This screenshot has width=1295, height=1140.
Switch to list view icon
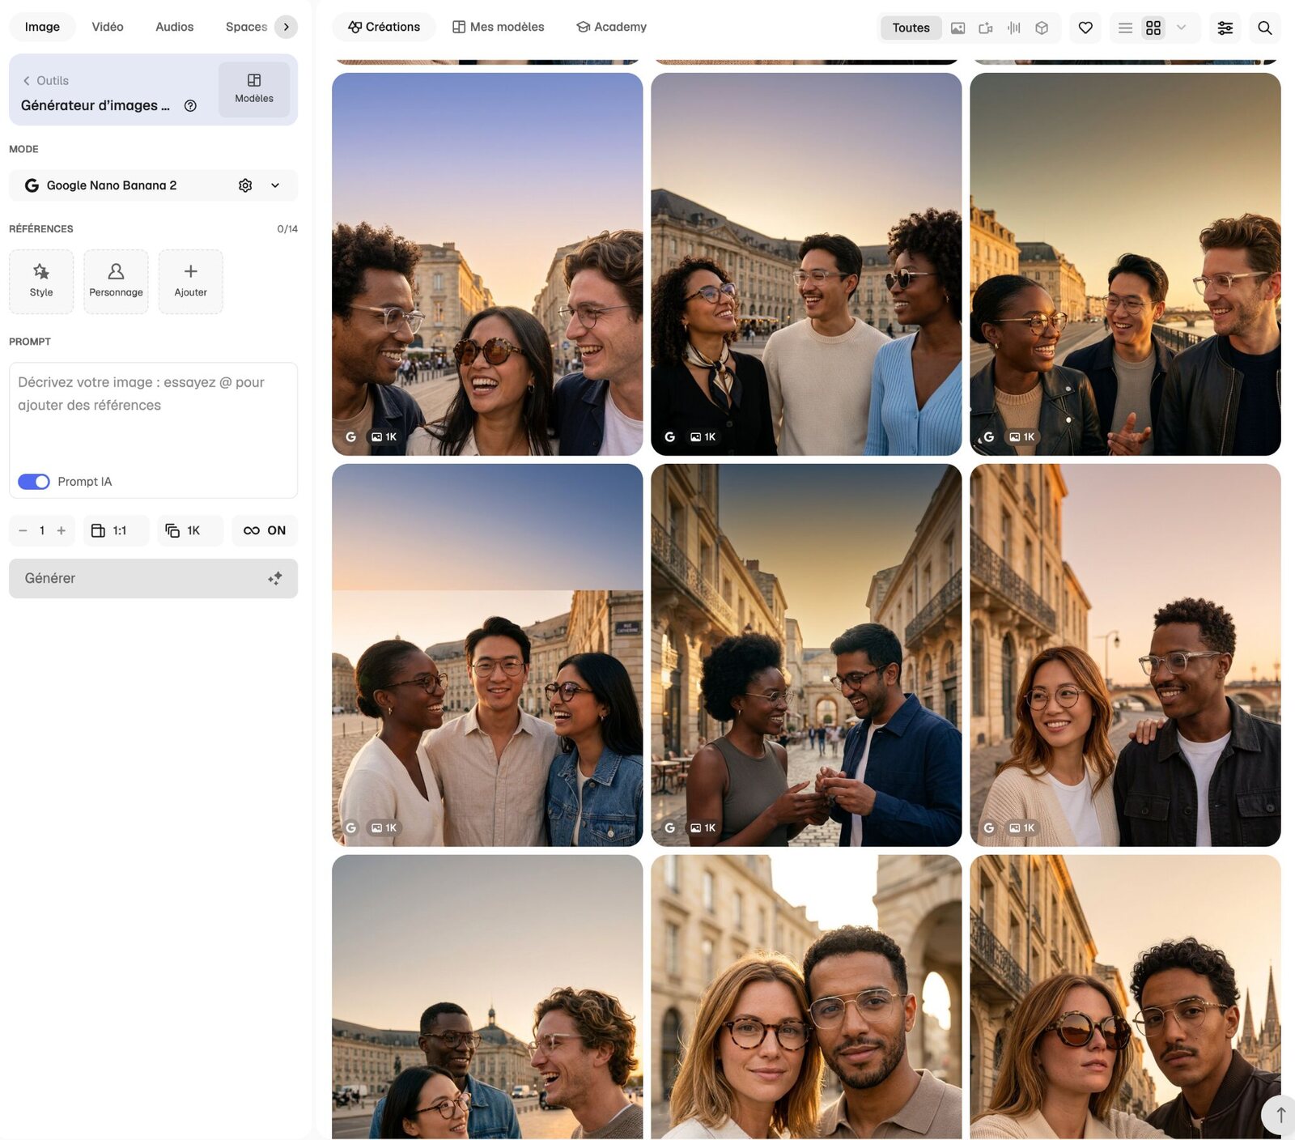(1125, 28)
